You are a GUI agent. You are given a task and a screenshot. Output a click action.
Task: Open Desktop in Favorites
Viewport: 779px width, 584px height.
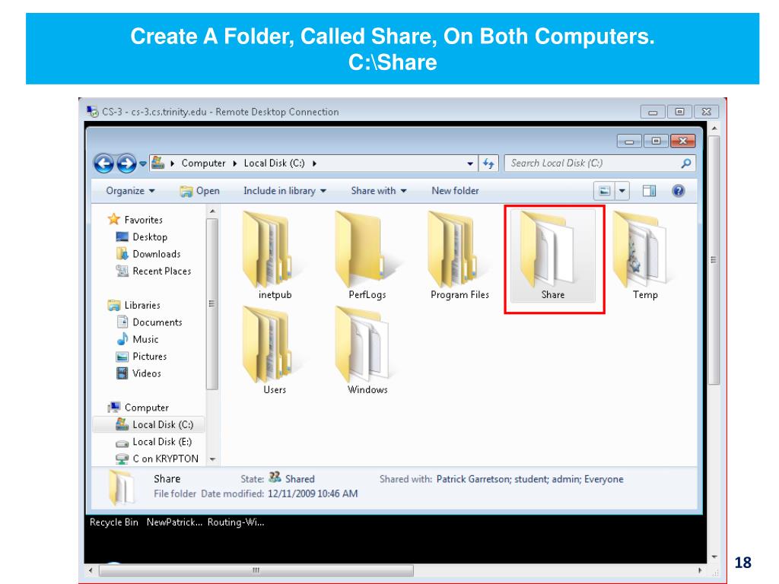141,237
